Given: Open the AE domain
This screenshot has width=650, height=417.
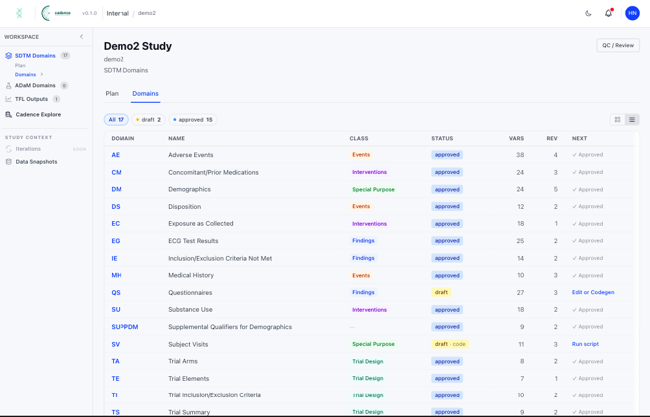Looking at the screenshot, I should 116,155.
